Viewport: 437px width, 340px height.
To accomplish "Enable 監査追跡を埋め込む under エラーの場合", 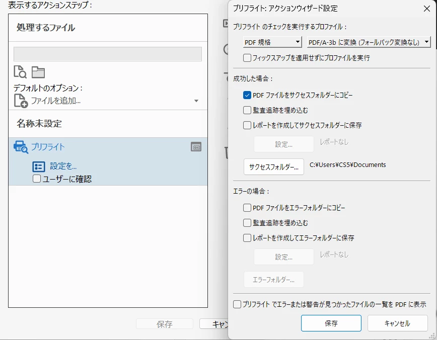I will (247, 223).
